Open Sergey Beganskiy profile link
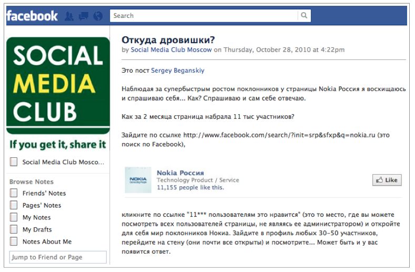The image size is (415, 272). pyautogui.click(x=178, y=70)
